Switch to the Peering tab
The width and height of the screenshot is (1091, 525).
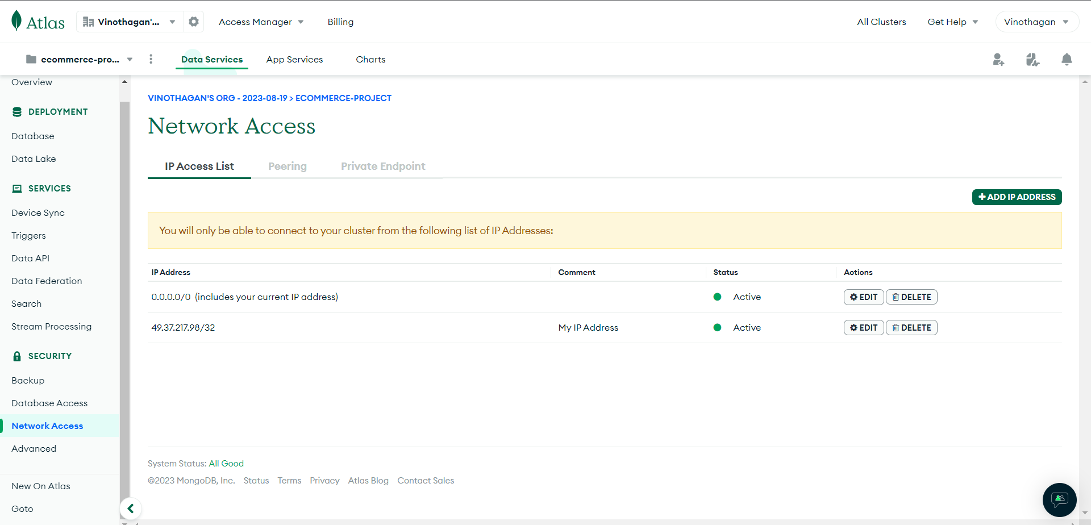tap(287, 166)
